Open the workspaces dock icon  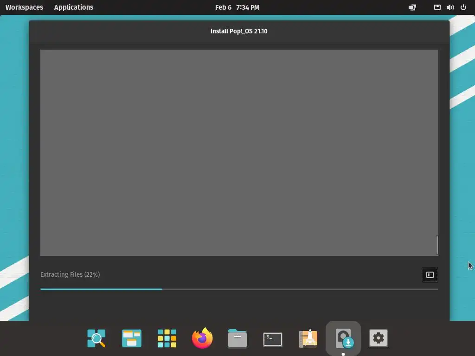(x=131, y=338)
